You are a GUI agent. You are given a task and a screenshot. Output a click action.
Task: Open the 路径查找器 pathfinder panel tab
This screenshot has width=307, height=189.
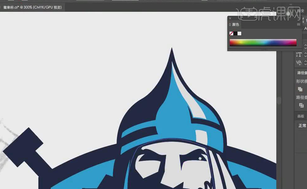click(302, 73)
